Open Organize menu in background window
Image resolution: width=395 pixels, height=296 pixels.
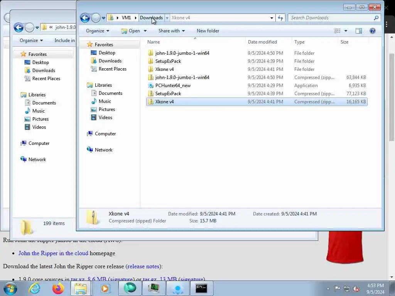click(31, 40)
